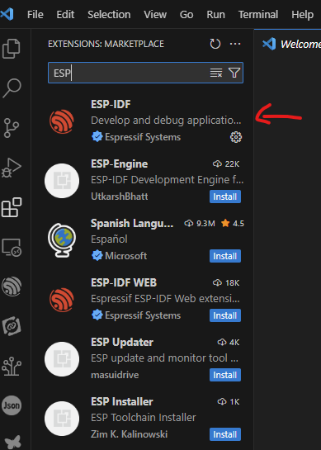Install the ESP Installer extension
Image resolution: width=321 pixels, height=450 pixels.
pyautogui.click(x=225, y=434)
